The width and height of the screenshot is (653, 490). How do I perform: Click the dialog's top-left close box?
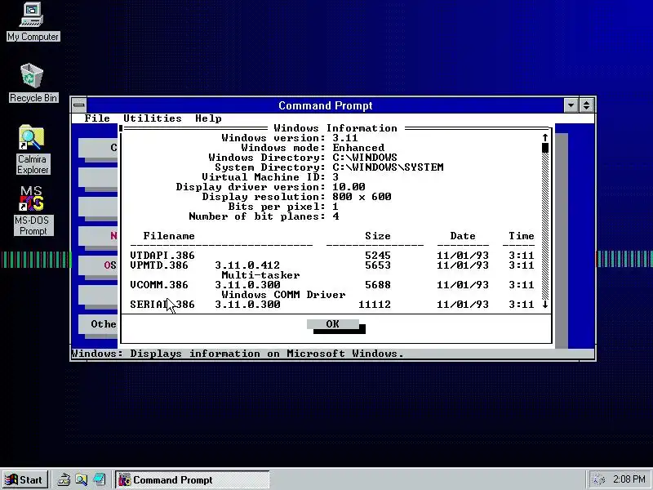(x=121, y=128)
